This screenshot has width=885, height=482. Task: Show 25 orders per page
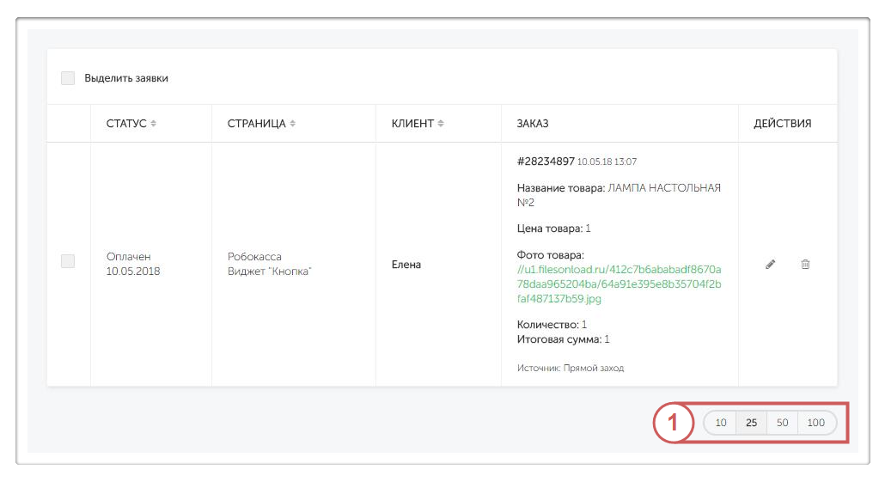coord(751,423)
